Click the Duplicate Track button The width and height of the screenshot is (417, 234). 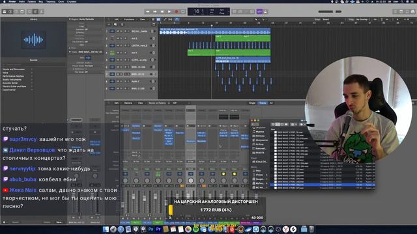coord(115,25)
